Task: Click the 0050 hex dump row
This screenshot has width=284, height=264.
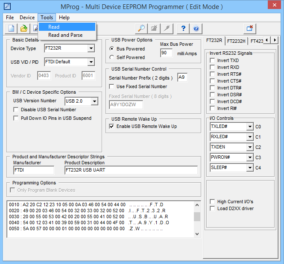Action: pos(86,228)
